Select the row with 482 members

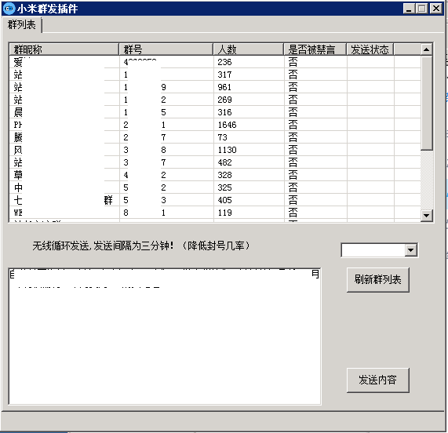215,162
